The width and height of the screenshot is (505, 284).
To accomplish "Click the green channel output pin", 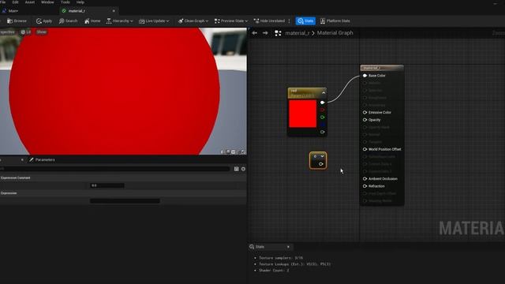I will pos(323,118).
